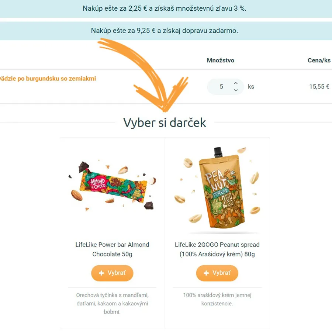Click the Vyber si darček heading
Viewport: 332px width, 332px height.
point(165,122)
